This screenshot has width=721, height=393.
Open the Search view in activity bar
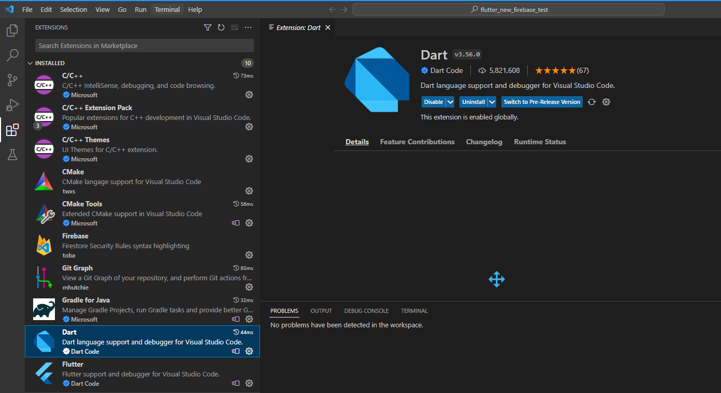(12, 55)
